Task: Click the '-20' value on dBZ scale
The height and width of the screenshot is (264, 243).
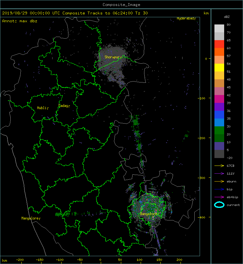Action: [229, 158]
